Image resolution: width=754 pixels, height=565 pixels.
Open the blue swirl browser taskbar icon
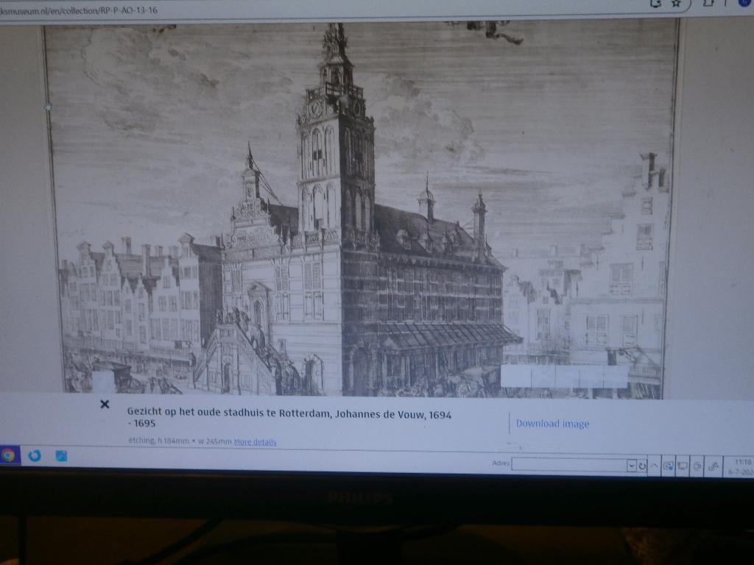35,455
